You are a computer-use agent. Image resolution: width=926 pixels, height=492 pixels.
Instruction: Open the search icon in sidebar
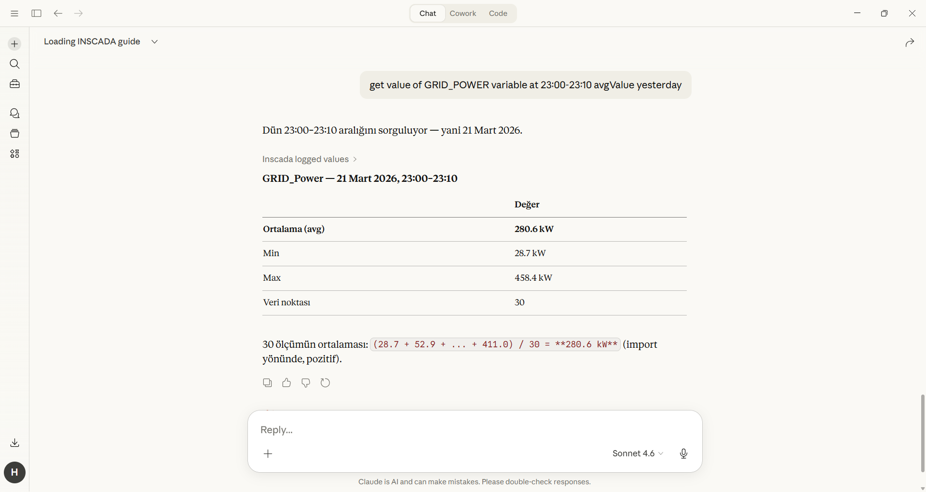coord(14,64)
